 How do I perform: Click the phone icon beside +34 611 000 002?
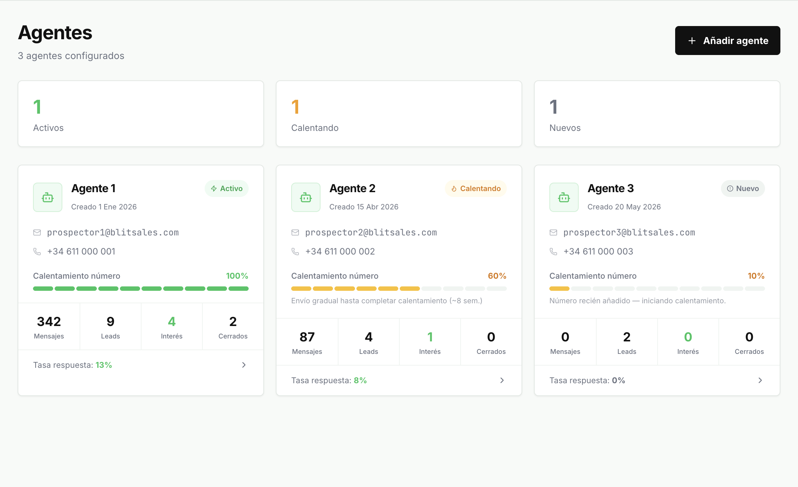tap(295, 252)
